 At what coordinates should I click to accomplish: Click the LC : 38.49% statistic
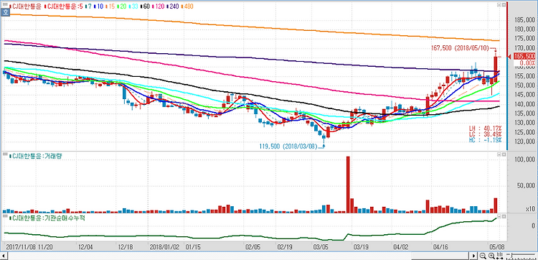[486, 134]
